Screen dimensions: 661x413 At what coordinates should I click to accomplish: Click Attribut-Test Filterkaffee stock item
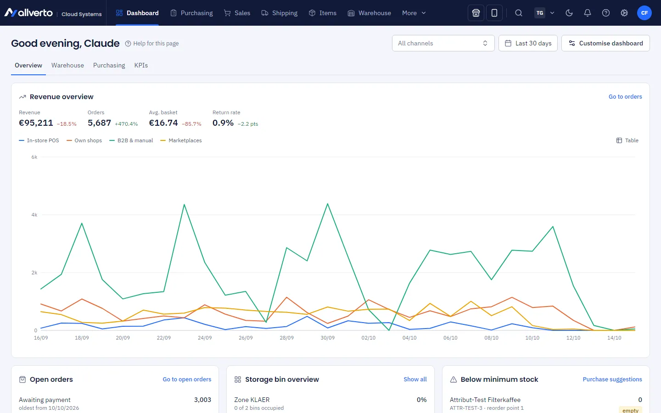(x=546, y=403)
